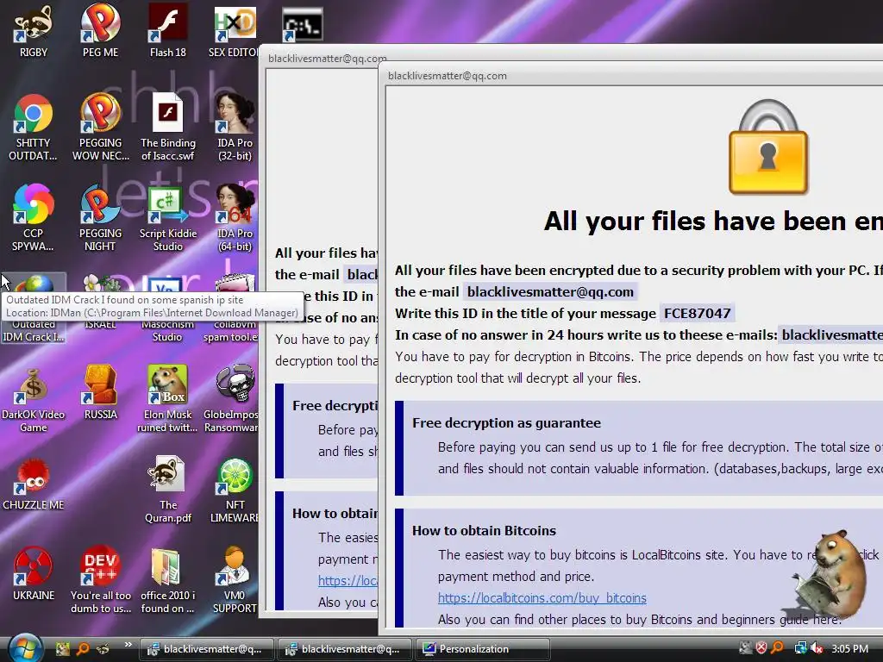Click the 'Free decryption as guarantee' heading in front window
This screenshot has height=662, width=883.
click(506, 422)
